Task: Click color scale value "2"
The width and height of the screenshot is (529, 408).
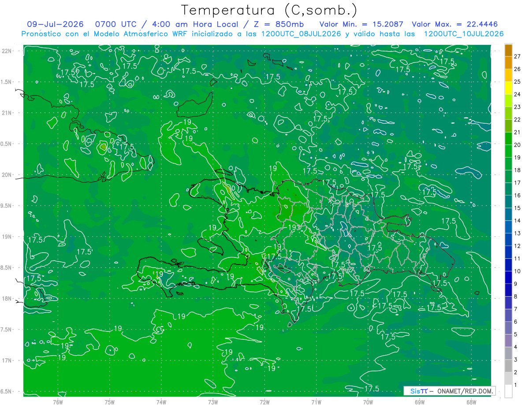Action: pos(517,372)
